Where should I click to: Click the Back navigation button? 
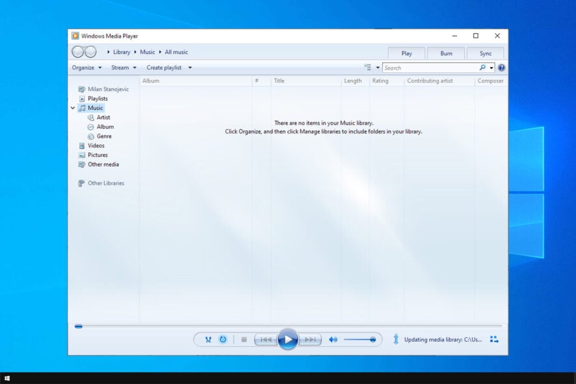77,52
